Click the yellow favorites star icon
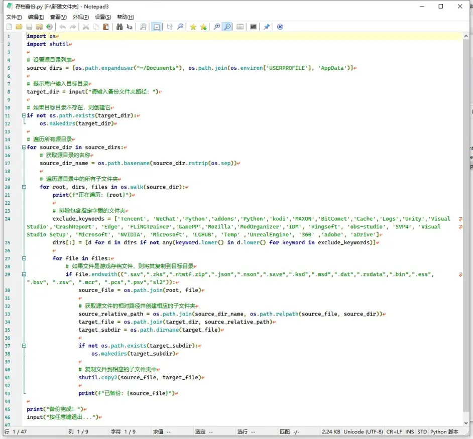 click(x=193, y=27)
